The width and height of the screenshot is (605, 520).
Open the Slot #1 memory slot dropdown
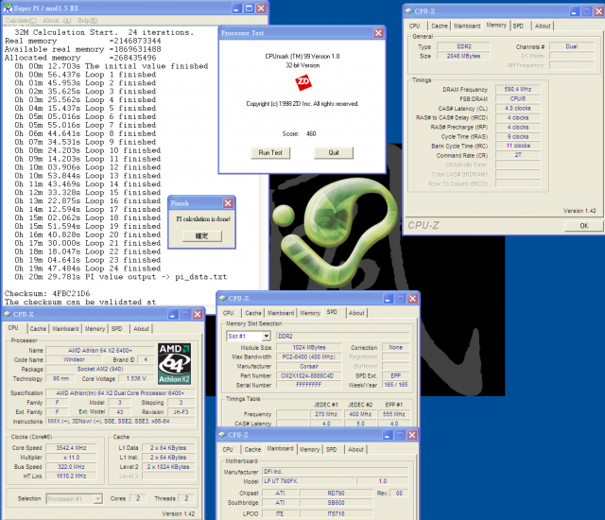[267, 337]
